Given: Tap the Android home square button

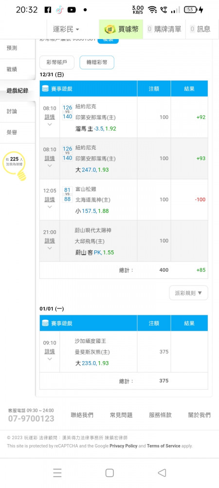Looking at the screenshot, I should [109, 473].
